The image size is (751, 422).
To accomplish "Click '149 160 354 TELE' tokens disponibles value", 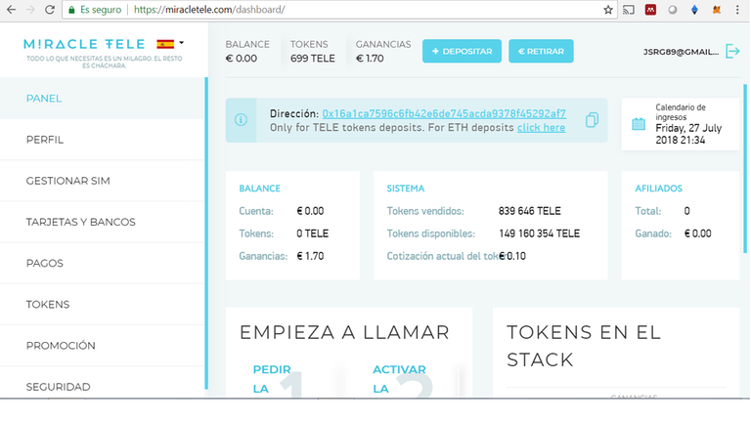I will pyautogui.click(x=540, y=233).
